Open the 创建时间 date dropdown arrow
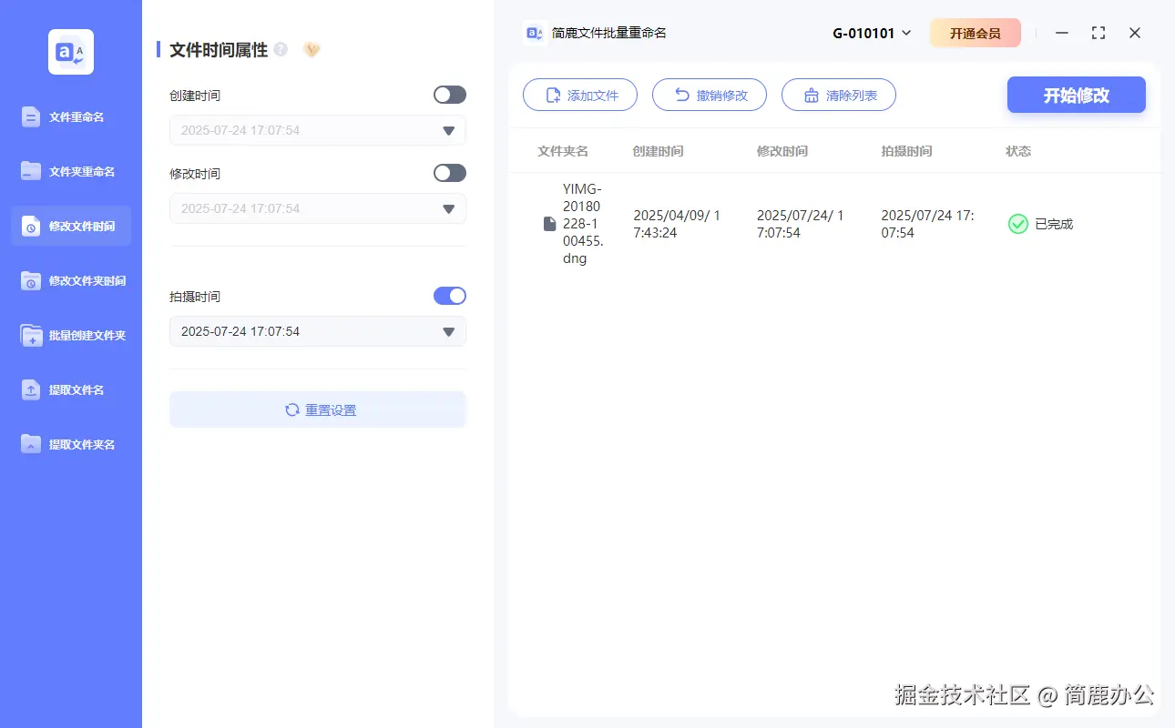 pyautogui.click(x=448, y=131)
